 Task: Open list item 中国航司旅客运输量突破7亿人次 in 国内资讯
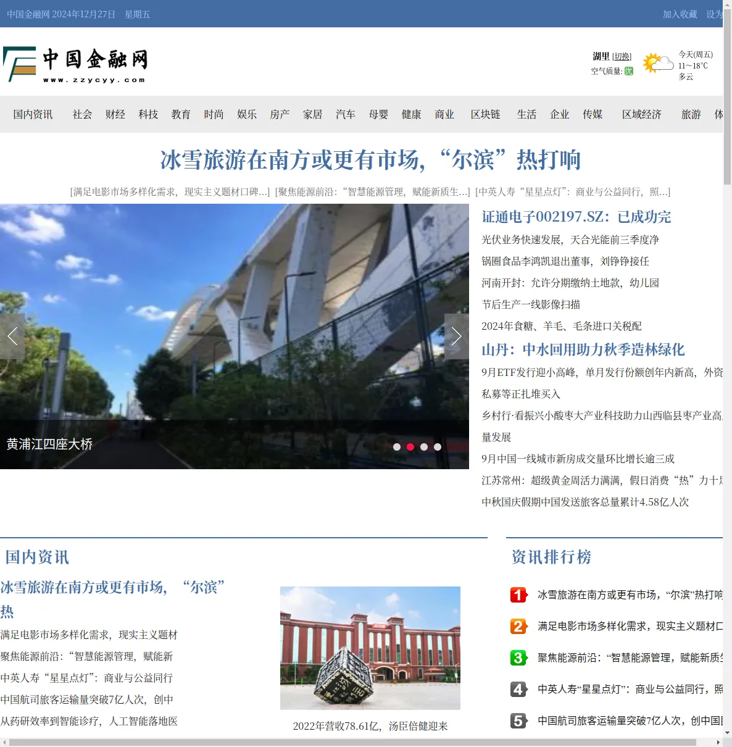[x=87, y=699]
